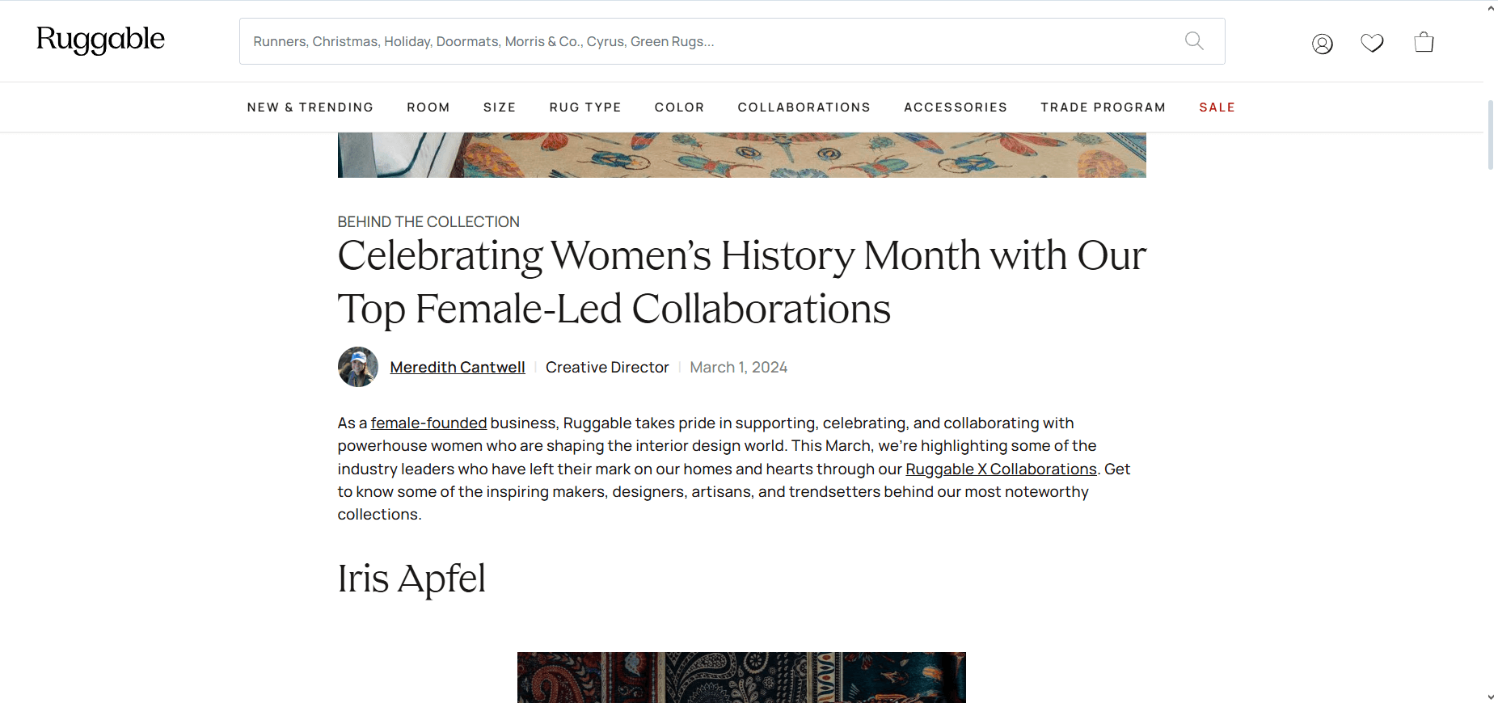
Task: Open the Ruggable X Collaborations link
Action: coord(1001,469)
